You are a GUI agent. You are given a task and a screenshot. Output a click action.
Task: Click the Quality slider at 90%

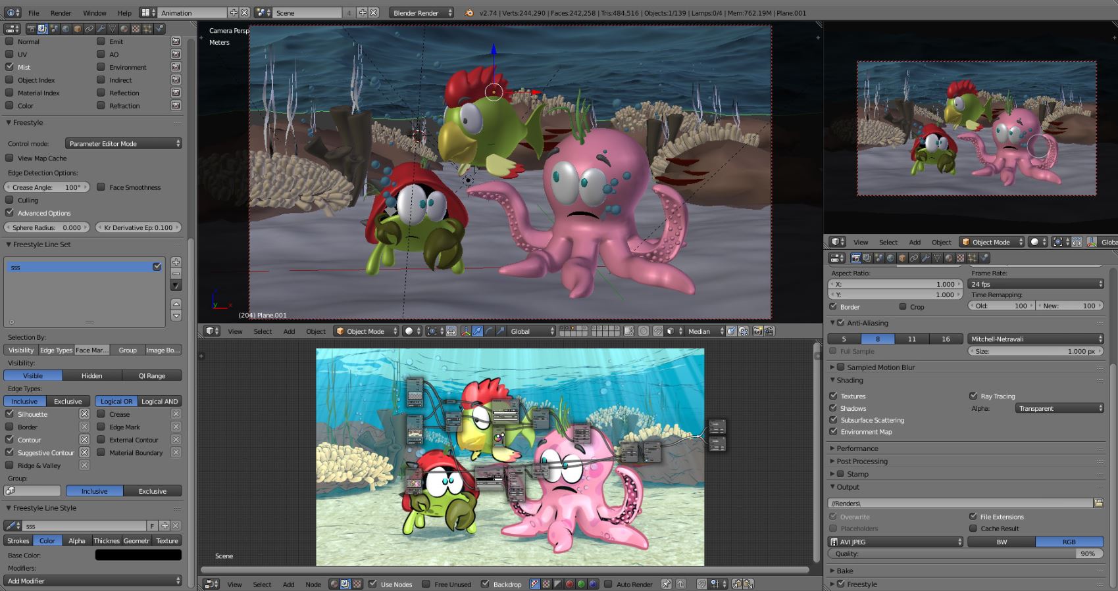pyautogui.click(x=965, y=554)
